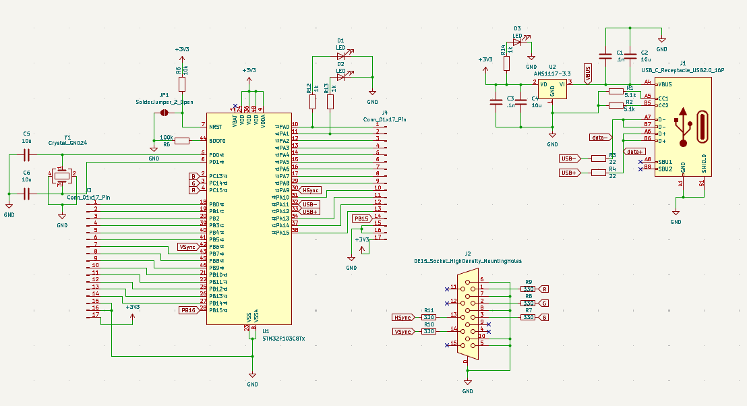Select LED D1 symbol

[x=340, y=58]
